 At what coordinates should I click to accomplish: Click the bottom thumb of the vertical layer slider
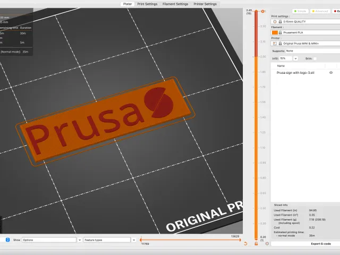(256, 239)
